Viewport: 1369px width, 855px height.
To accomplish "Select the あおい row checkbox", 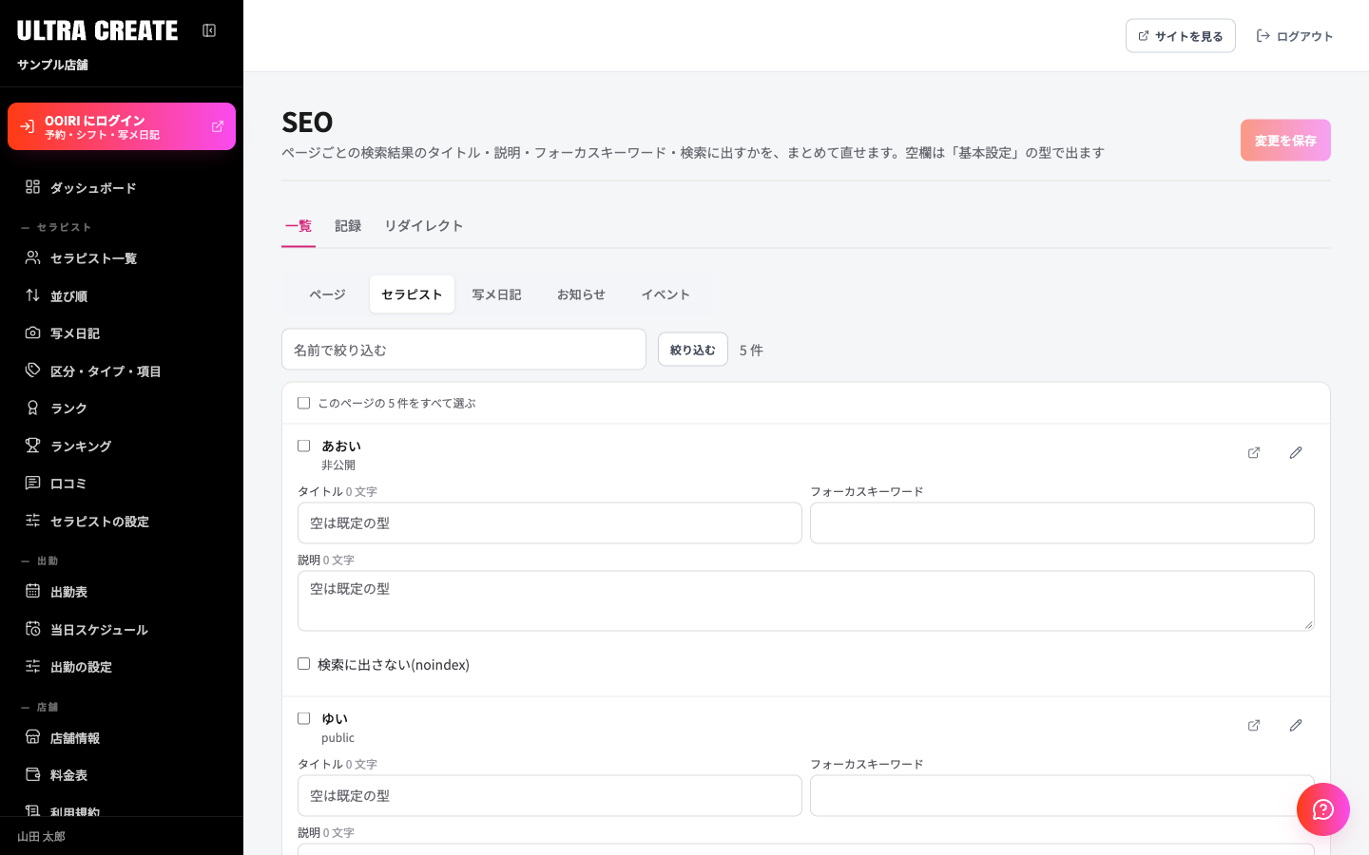I will (x=304, y=446).
